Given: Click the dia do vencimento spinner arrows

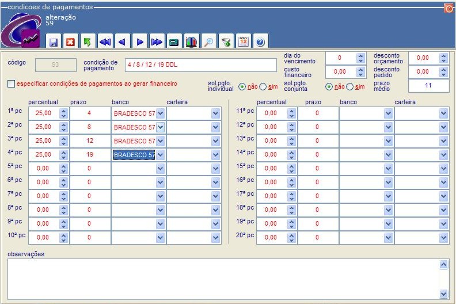Looking at the screenshot, I should [x=360, y=58].
